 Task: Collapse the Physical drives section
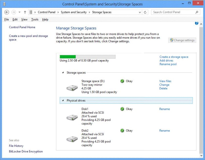[63, 100]
